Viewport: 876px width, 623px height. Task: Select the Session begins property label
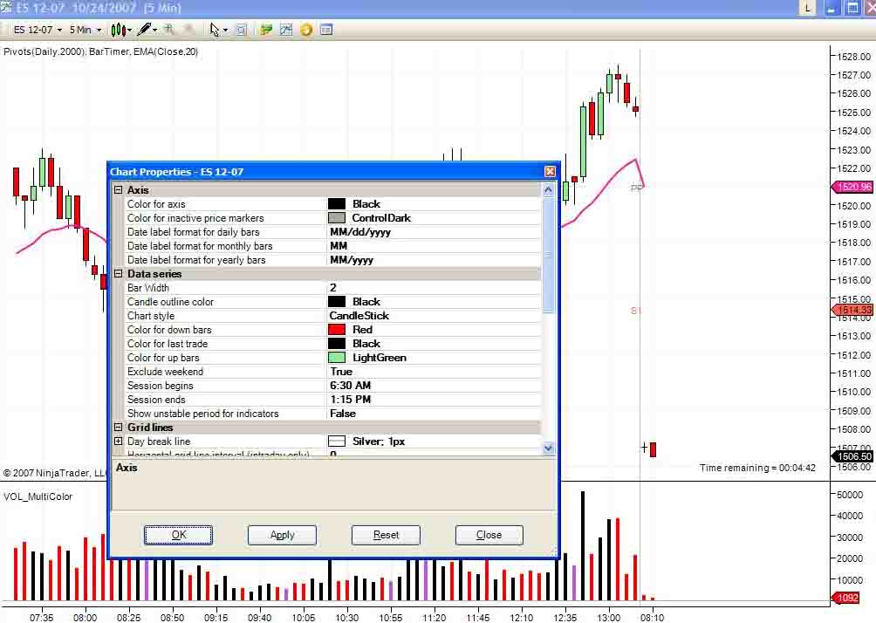(x=161, y=386)
